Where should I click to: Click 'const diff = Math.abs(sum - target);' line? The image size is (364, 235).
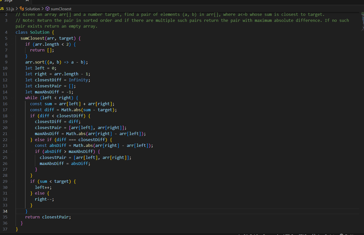pyautogui.click(x=73, y=110)
